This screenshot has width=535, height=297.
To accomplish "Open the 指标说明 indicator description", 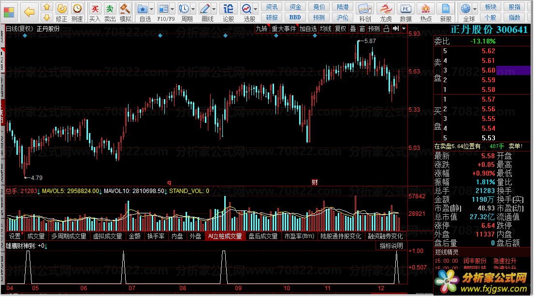I will click(x=391, y=246).
